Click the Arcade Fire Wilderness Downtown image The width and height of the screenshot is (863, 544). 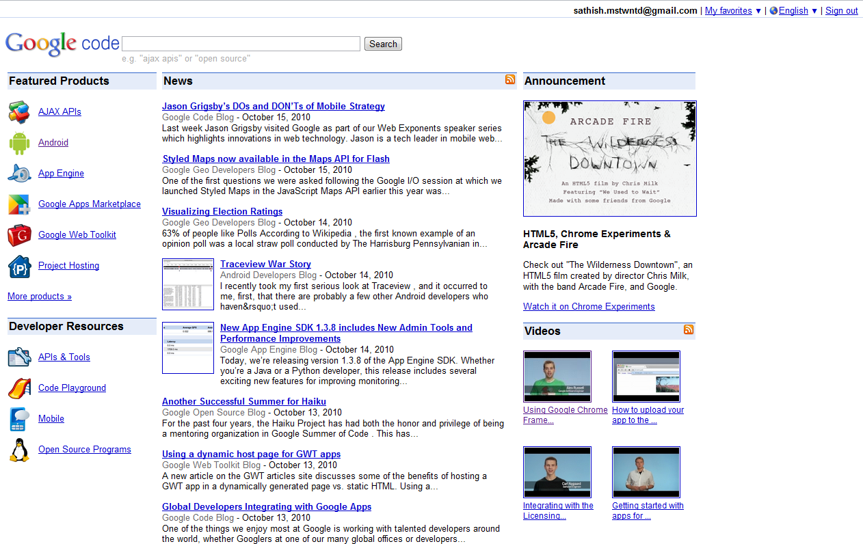(x=610, y=159)
